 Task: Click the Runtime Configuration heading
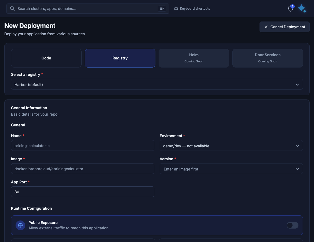coord(31,208)
